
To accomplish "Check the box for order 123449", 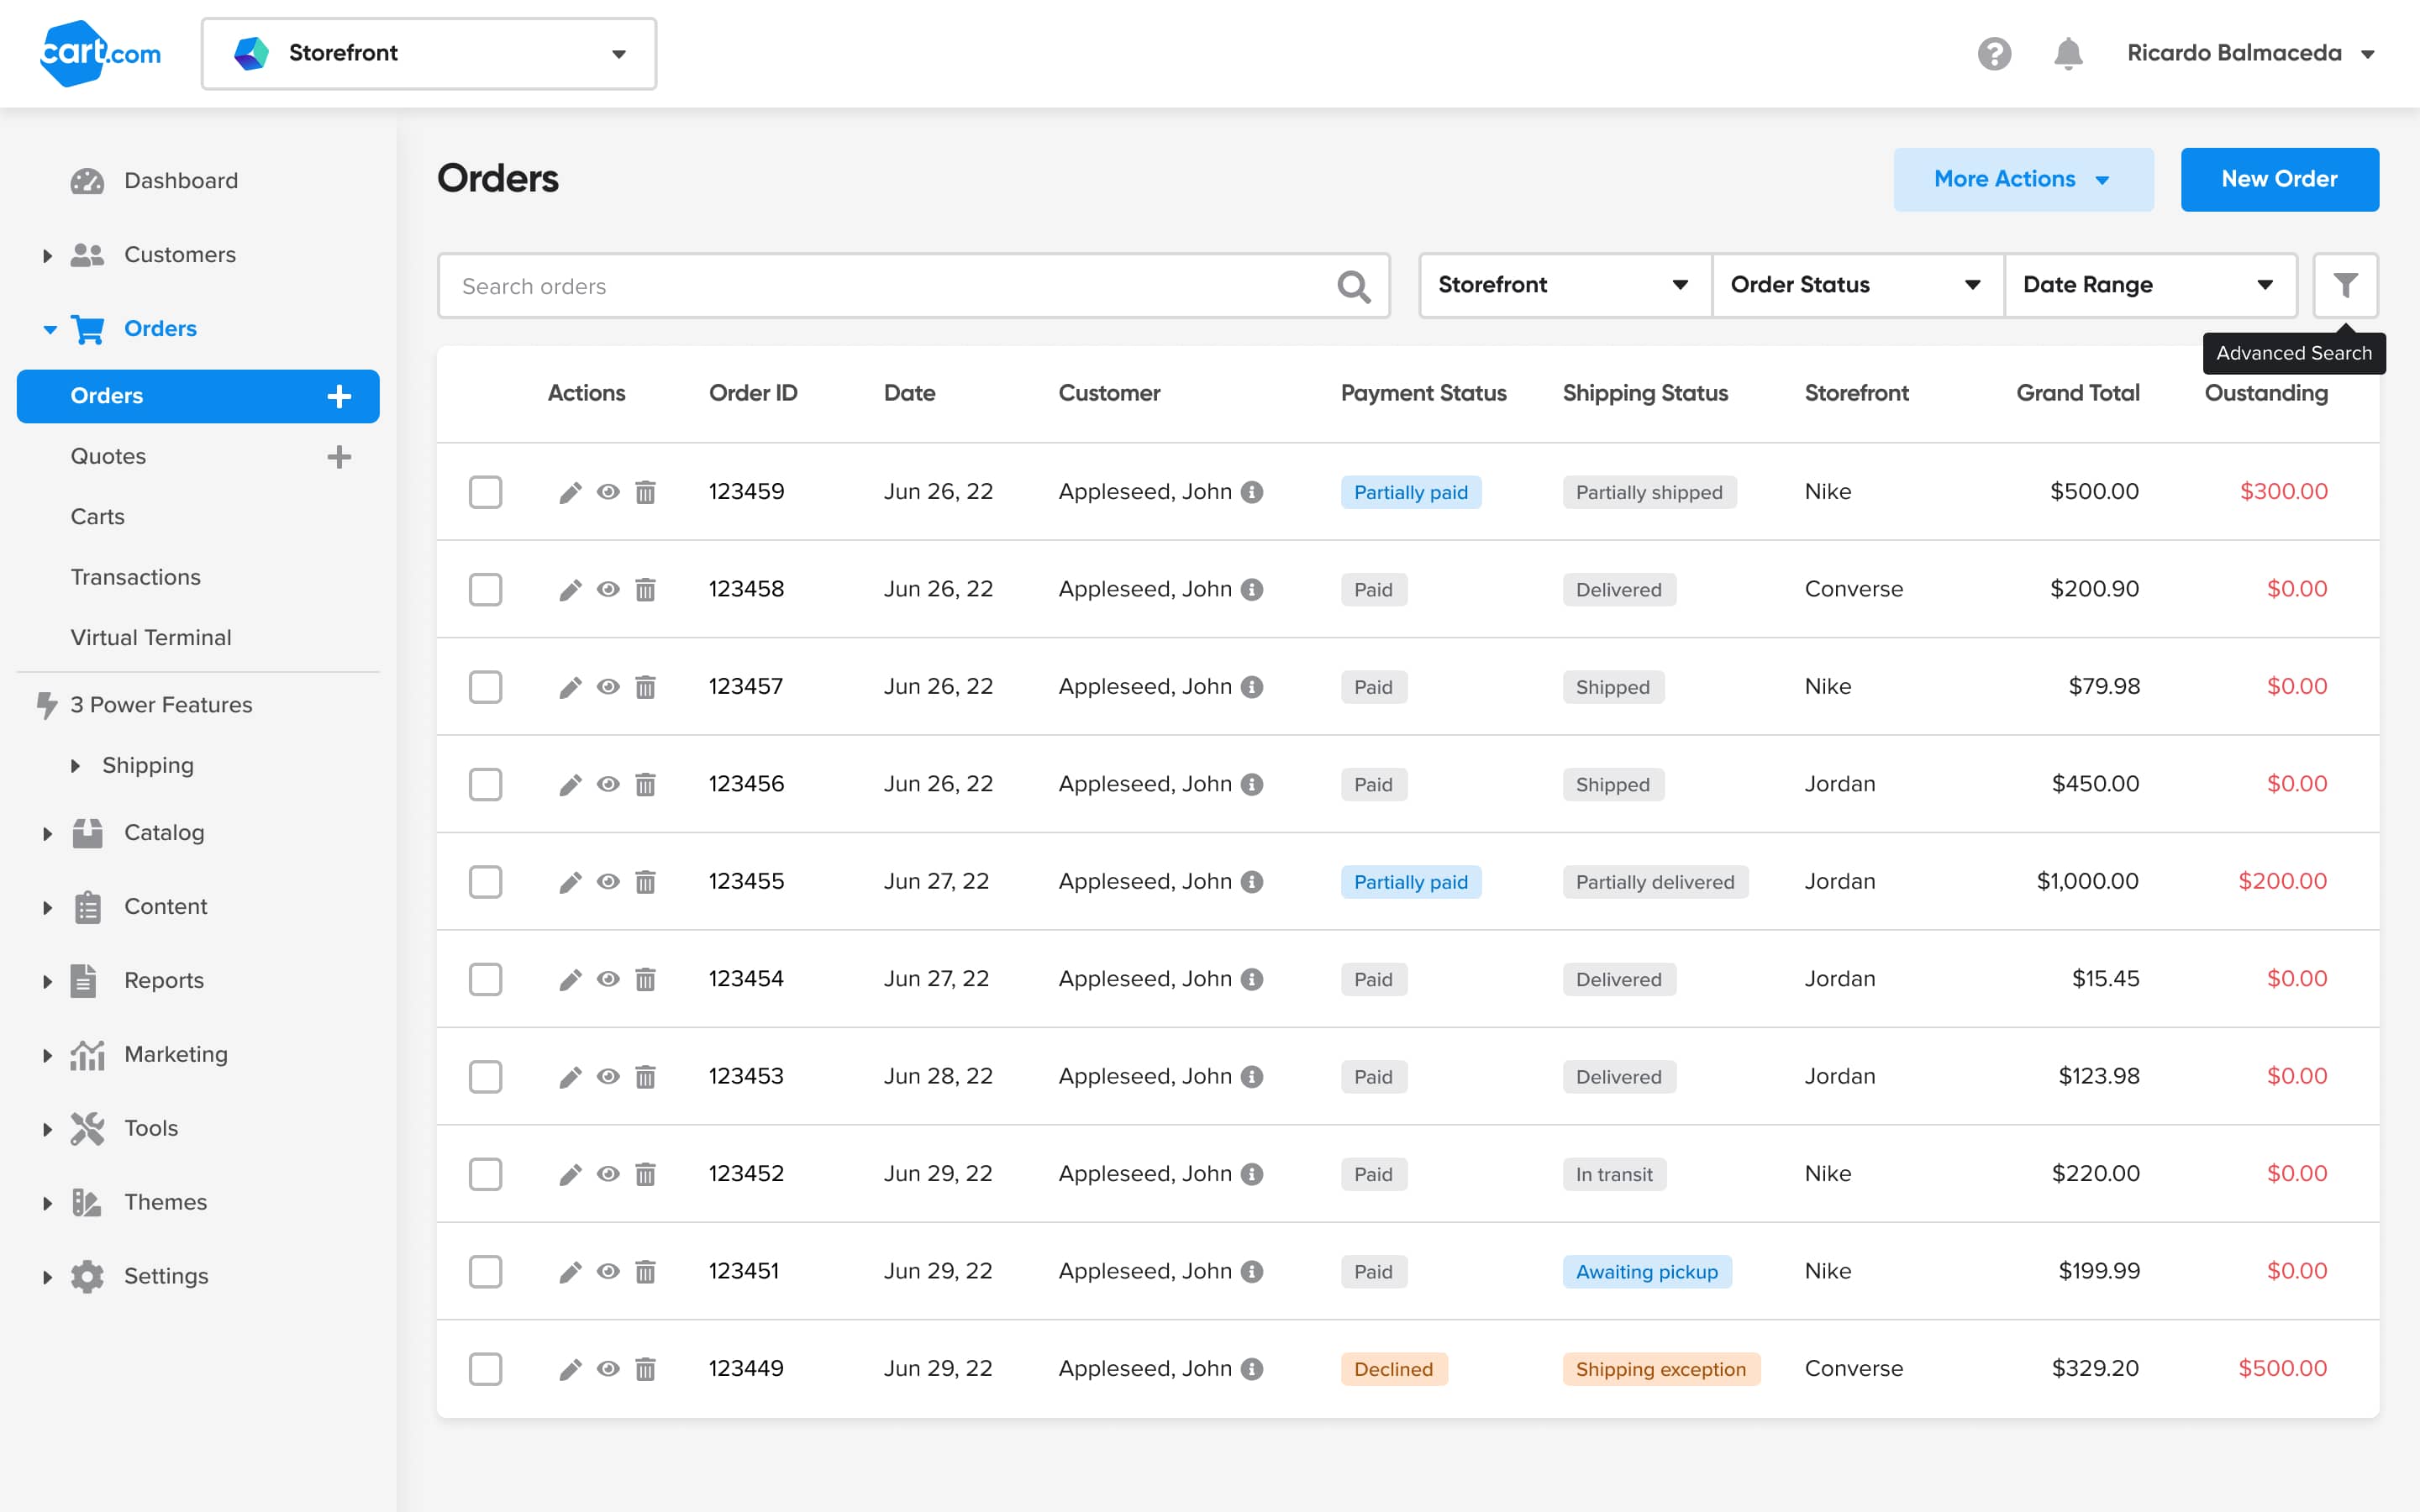I will tap(485, 1369).
